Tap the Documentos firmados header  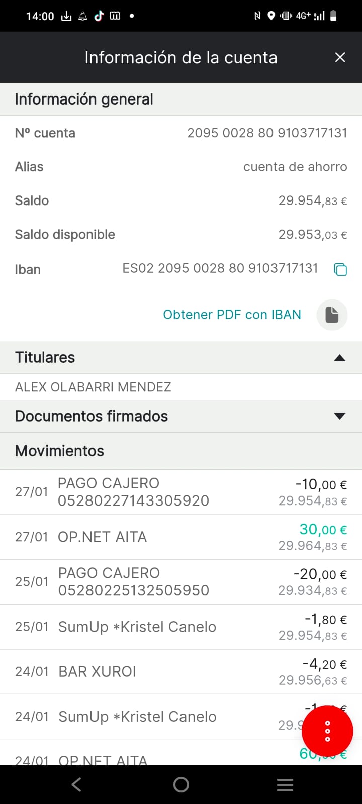click(x=92, y=416)
